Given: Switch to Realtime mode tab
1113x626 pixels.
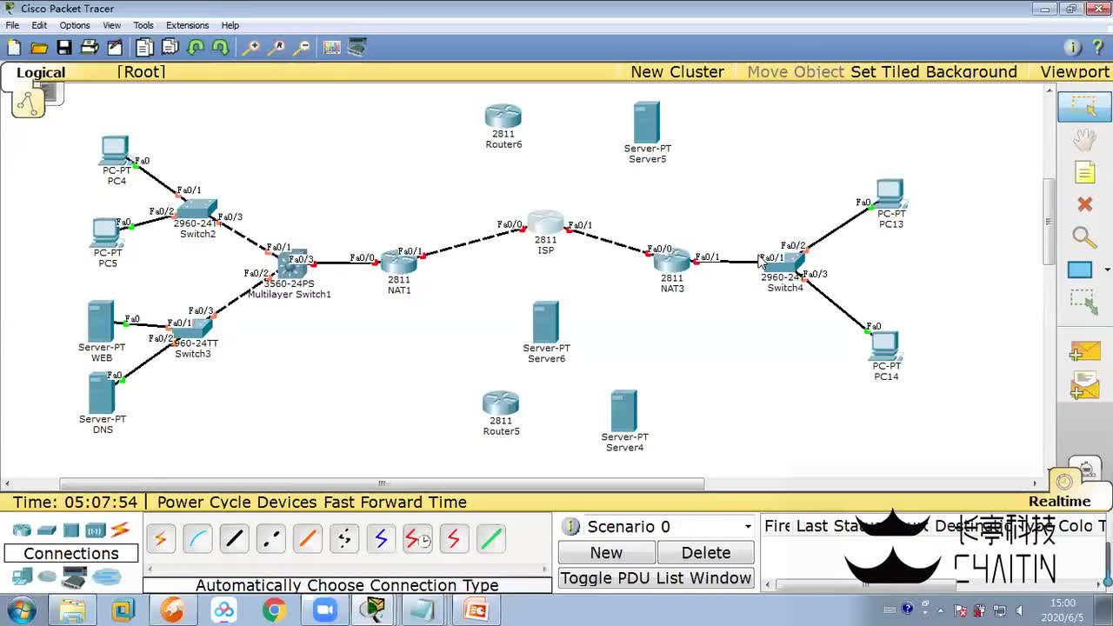Looking at the screenshot, I should 1059,502.
